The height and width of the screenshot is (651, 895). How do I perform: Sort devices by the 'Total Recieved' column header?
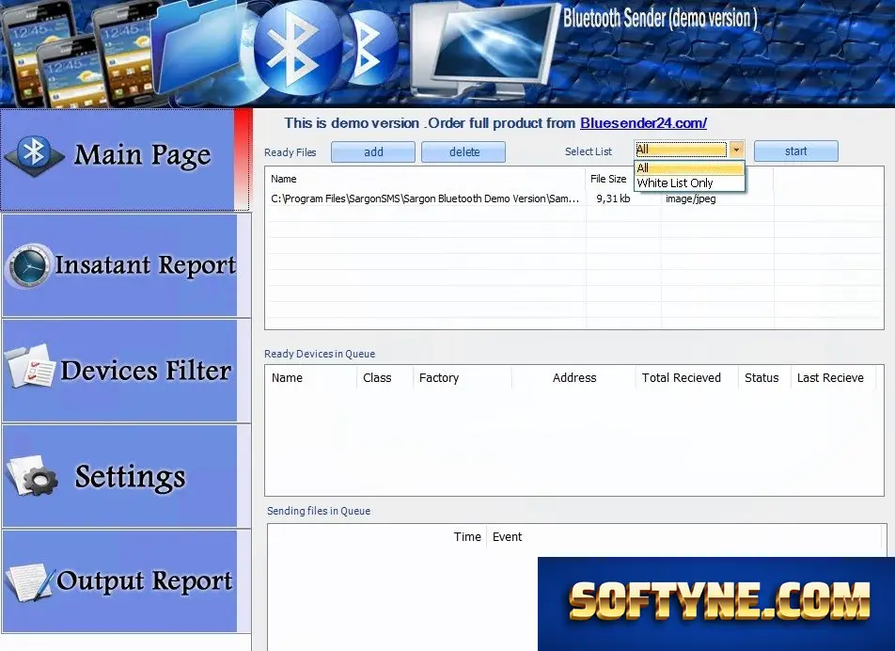[x=681, y=378]
